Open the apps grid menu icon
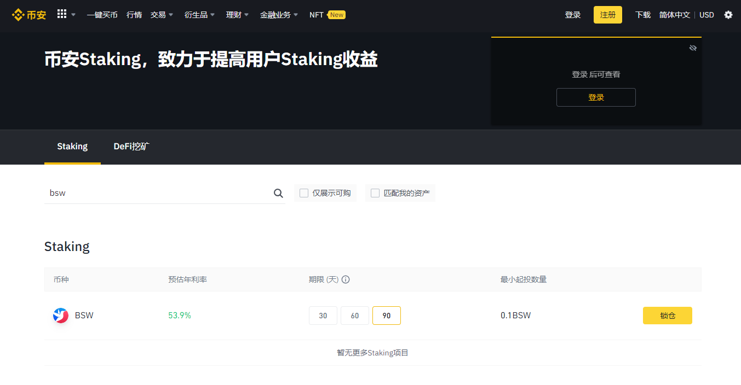The image size is (741, 385). 62,14
